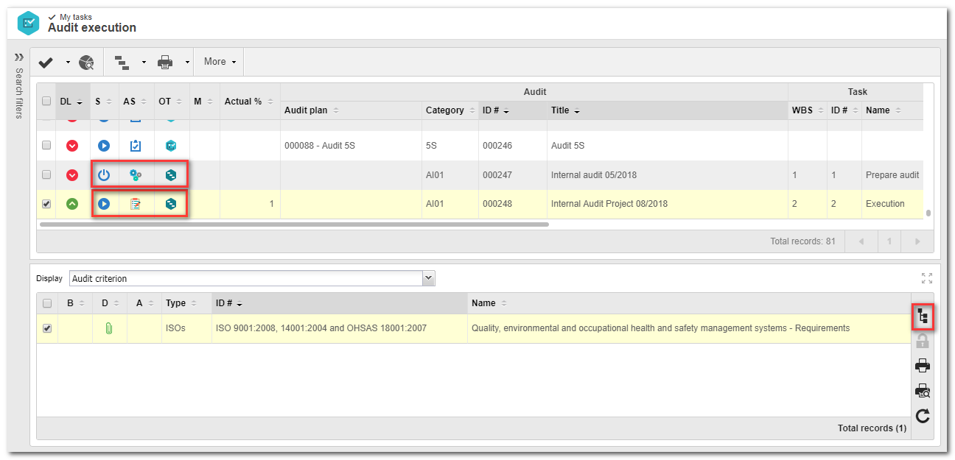Click the notepad audit-step icon in row 000248

(x=136, y=204)
